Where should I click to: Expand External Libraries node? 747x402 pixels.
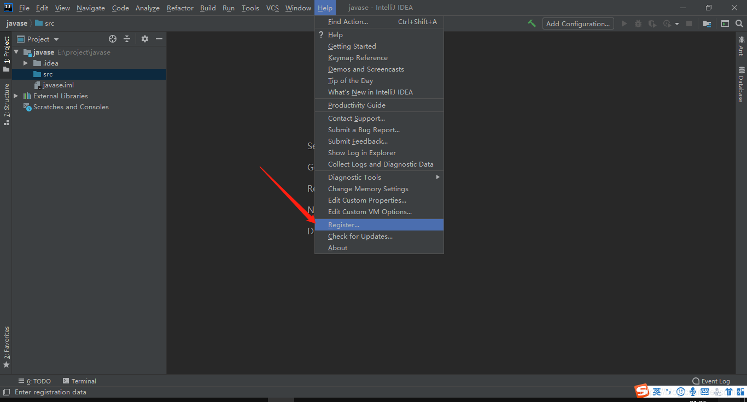(16, 96)
